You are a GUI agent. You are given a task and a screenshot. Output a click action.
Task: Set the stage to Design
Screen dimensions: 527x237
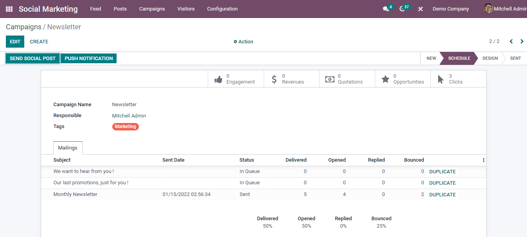pos(490,59)
